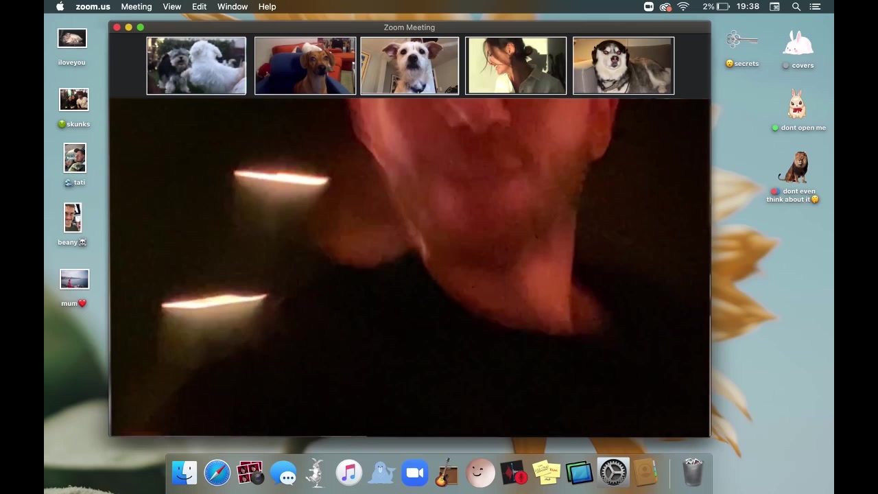This screenshot has width=878, height=494.
Task: Open the Help menu
Action: [268, 7]
